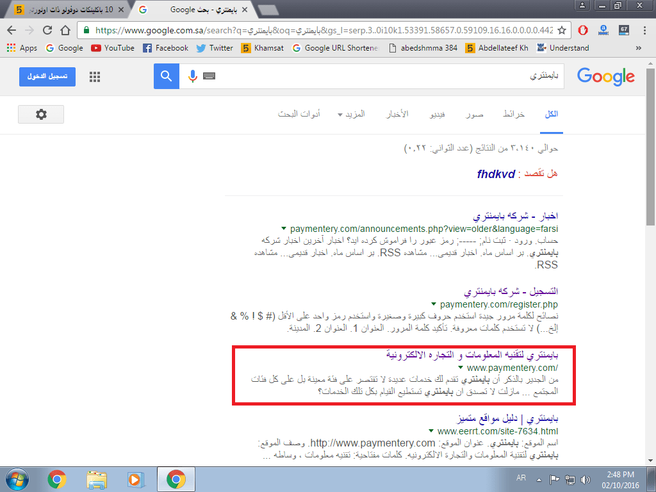
Task: Open the on-screen keyboard input tool
Action: (209, 76)
